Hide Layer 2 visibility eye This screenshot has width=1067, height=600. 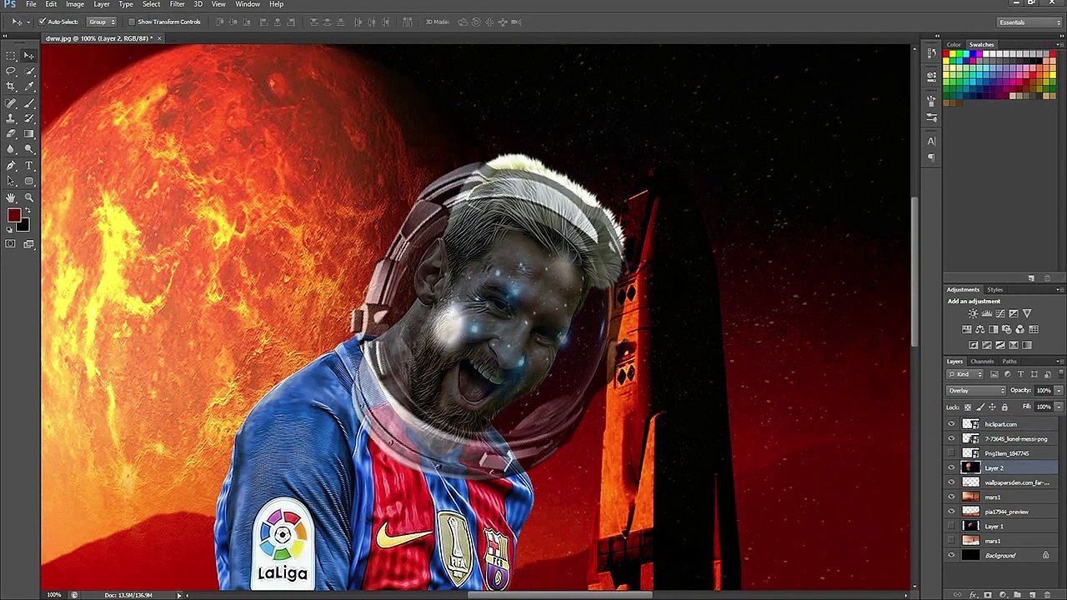pos(951,467)
